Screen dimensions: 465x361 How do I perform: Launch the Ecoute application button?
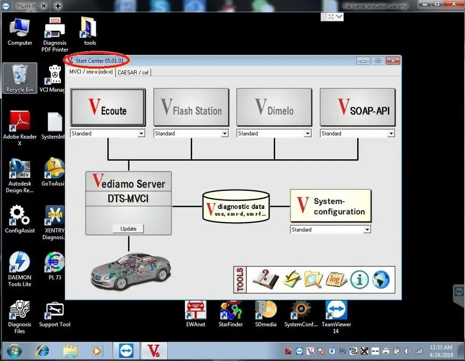[108, 107]
